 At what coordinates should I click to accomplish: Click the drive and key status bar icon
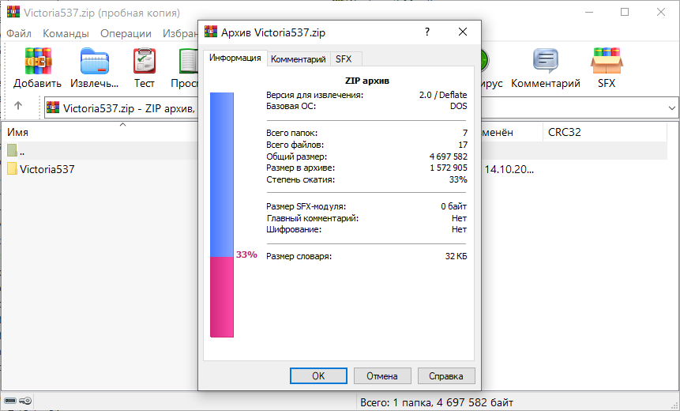18,401
